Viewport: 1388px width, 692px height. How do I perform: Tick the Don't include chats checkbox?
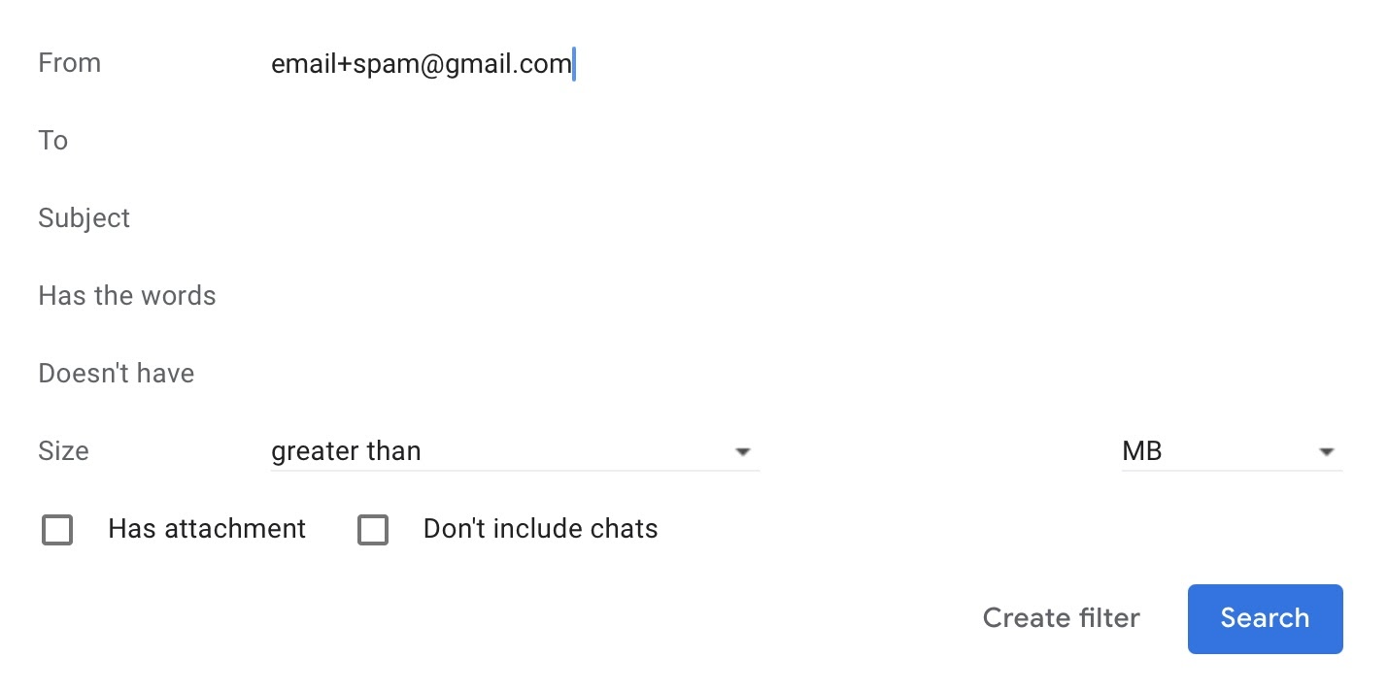[x=373, y=530]
